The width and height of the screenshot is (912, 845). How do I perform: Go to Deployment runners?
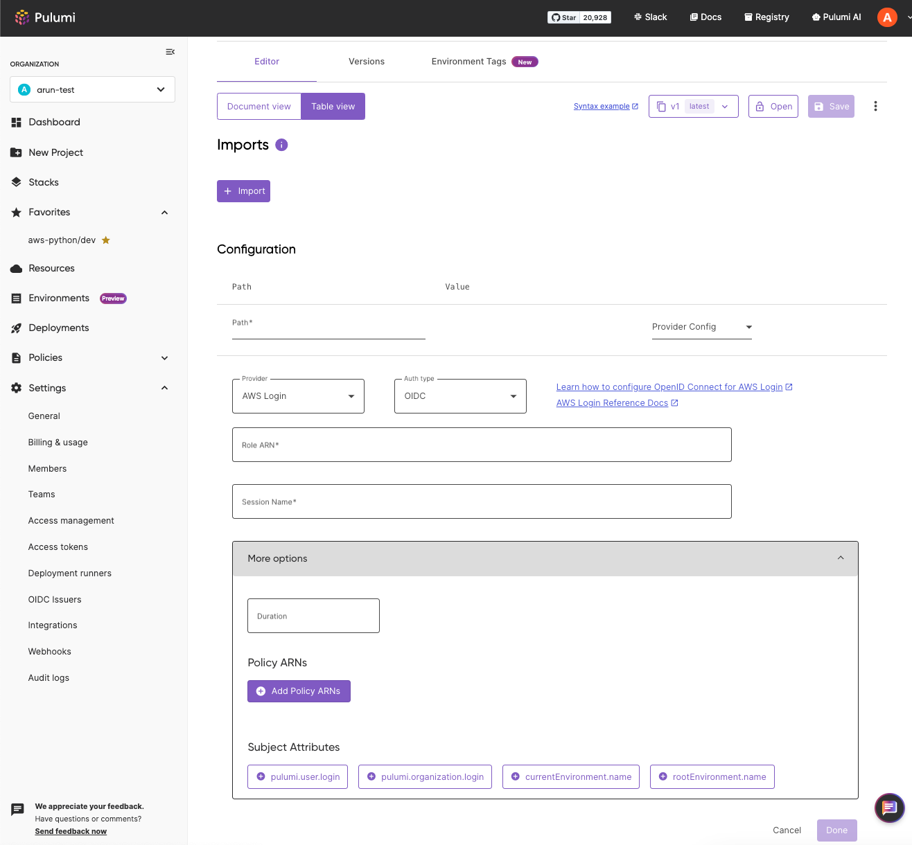pyautogui.click(x=70, y=573)
